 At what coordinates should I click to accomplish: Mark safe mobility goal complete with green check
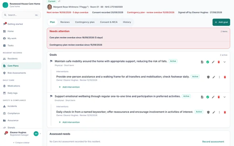pos(208,62)
